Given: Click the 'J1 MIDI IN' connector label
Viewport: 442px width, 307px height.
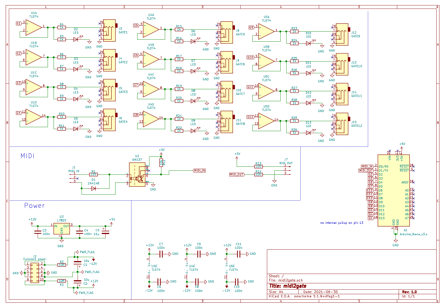Looking at the screenshot, I should tap(74, 169).
